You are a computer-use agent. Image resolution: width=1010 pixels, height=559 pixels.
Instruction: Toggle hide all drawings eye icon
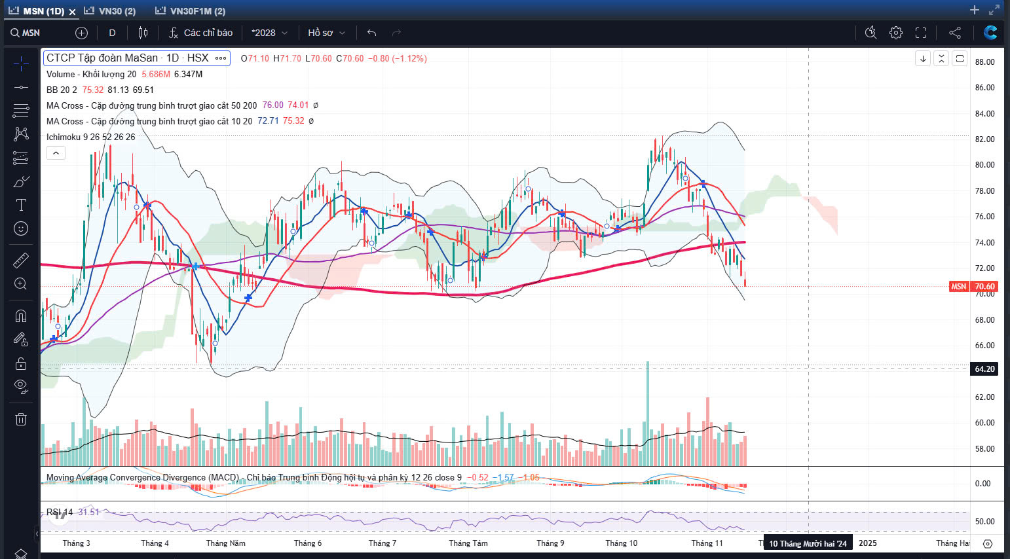click(x=21, y=387)
